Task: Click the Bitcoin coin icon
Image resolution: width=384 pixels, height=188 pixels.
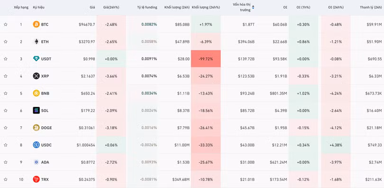Action: click(x=36, y=24)
